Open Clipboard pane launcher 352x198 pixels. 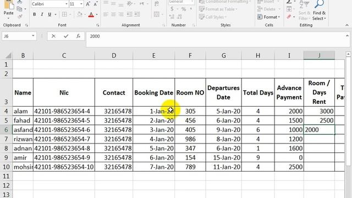[26, 25]
